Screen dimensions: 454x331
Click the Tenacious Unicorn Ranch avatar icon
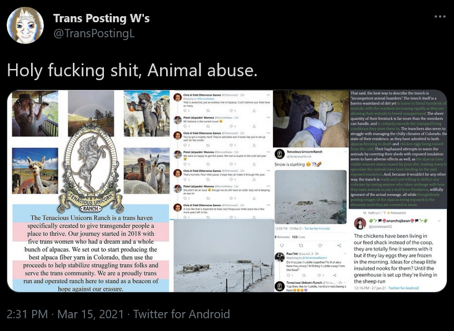click(280, 154)
